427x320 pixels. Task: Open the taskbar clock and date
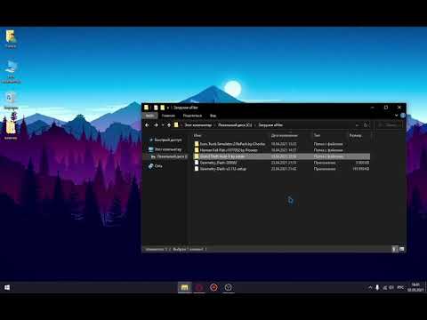[x=415, y=287]
